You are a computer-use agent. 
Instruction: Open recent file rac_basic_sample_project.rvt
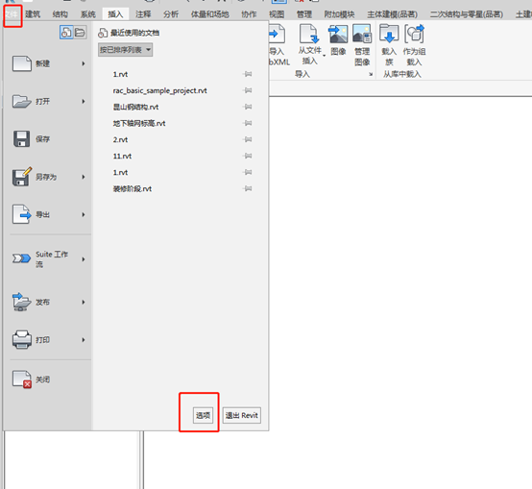pyautogui.click(x=159, y=90)
